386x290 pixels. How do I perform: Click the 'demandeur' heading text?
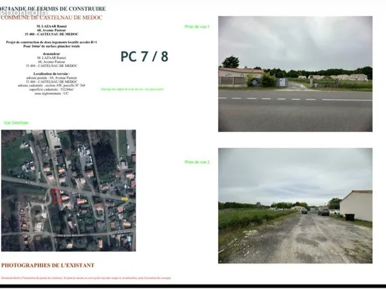pos(51,53)
